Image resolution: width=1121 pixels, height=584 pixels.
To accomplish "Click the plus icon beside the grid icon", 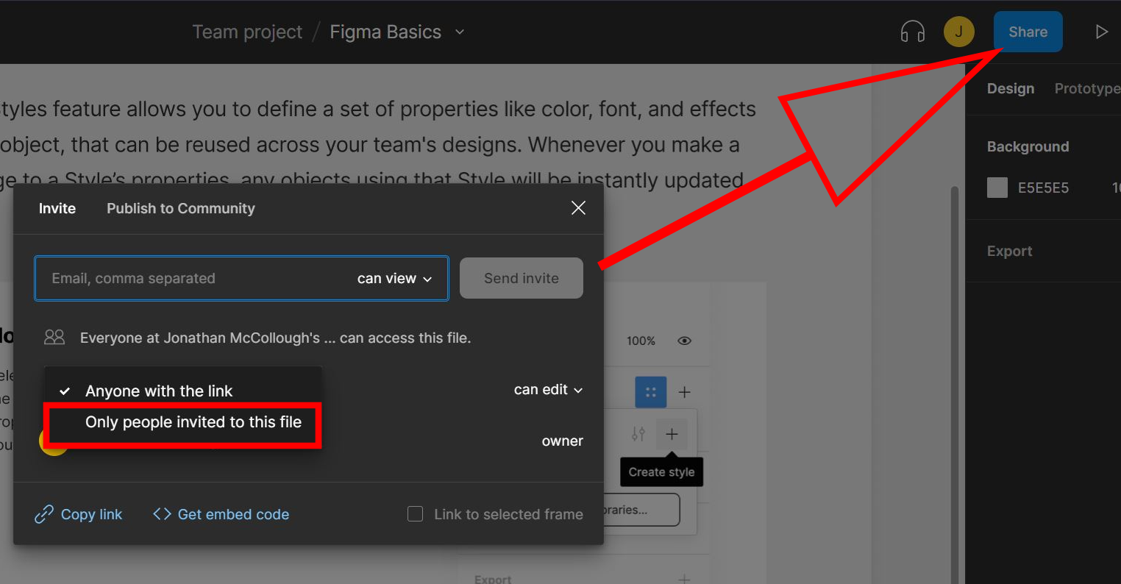I will click(x=684, y=392).
